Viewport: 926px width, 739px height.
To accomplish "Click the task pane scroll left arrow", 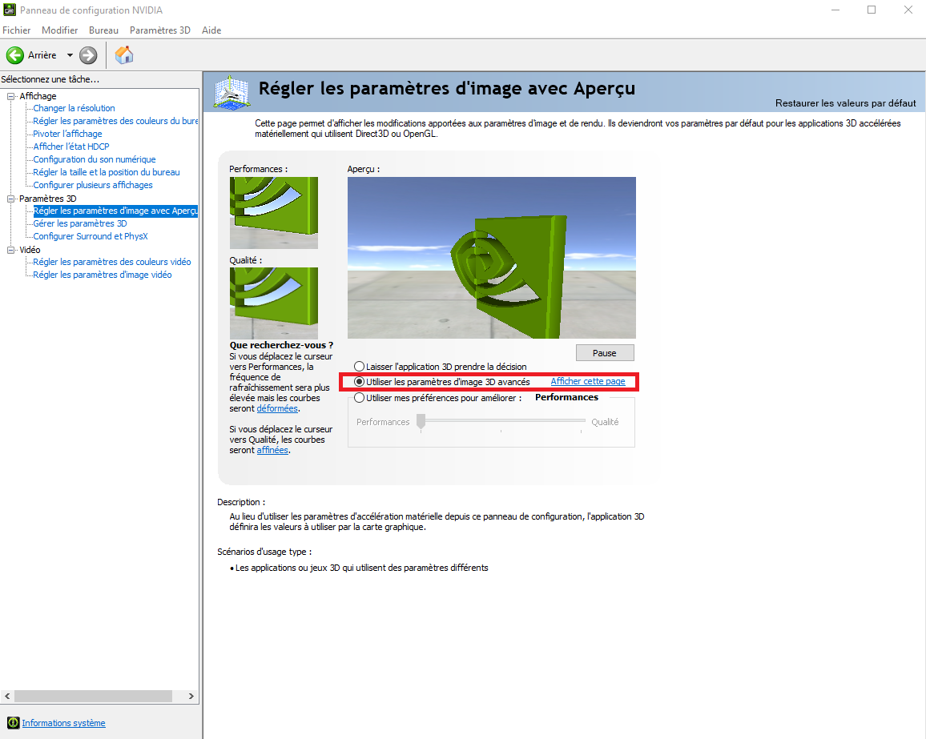I will [x=7, y=696].
